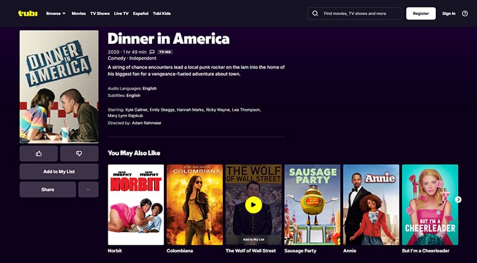The height and width of the screenshot is (263, 477).
Task: Click the Colombiana title text
Action: pyautogui.click(x=180, y=251)
